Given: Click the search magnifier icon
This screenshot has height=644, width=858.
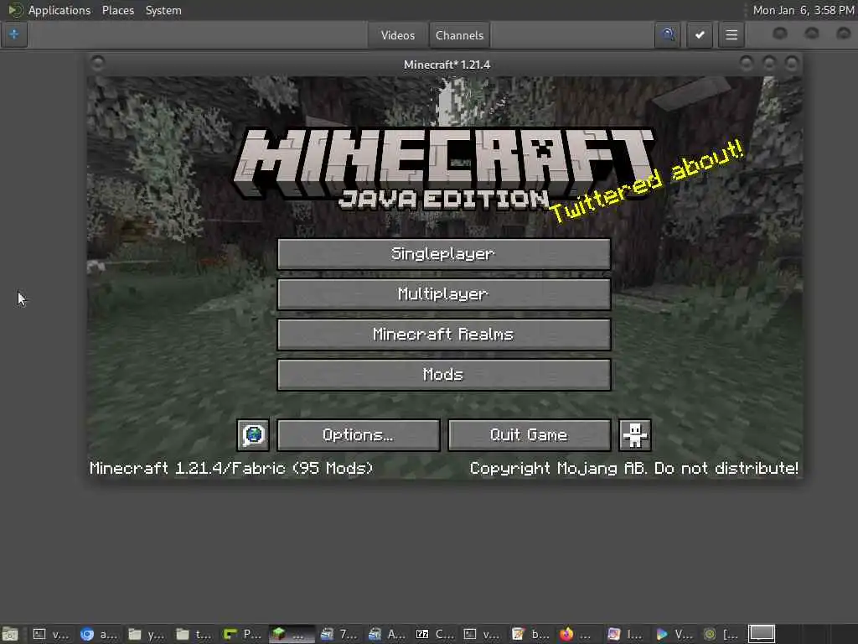Looking at the screenshot, I should point(668,35).
